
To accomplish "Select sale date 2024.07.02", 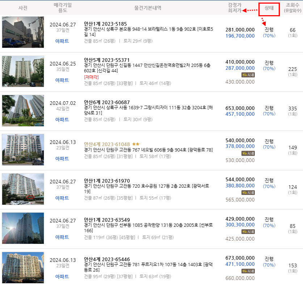I will (x=63, y=103).
